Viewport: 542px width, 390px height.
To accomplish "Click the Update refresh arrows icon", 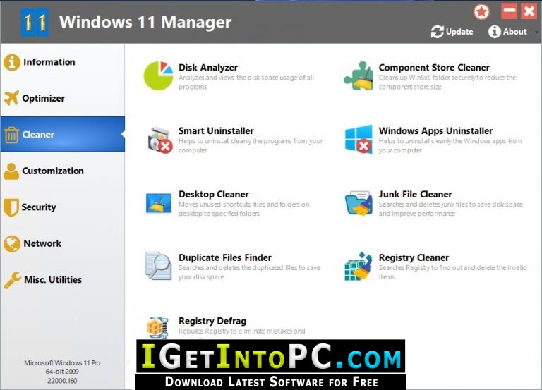I will (x=438, y=32).
